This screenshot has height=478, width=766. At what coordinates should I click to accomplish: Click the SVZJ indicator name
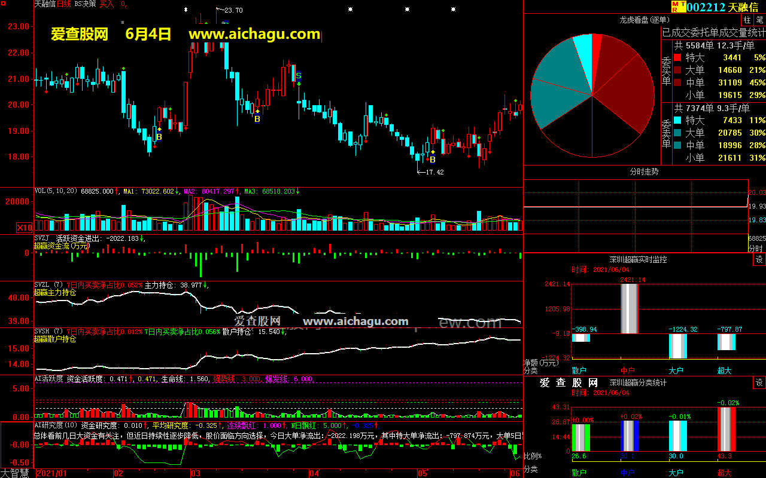(43, 238)
